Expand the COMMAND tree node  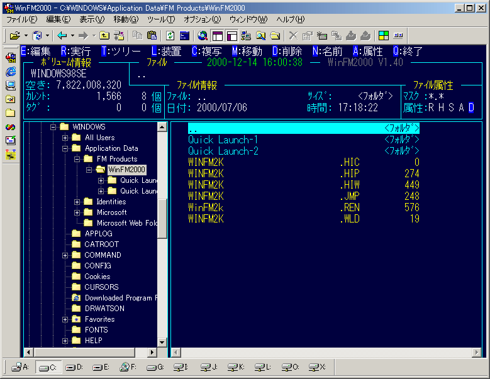(65, 255)
